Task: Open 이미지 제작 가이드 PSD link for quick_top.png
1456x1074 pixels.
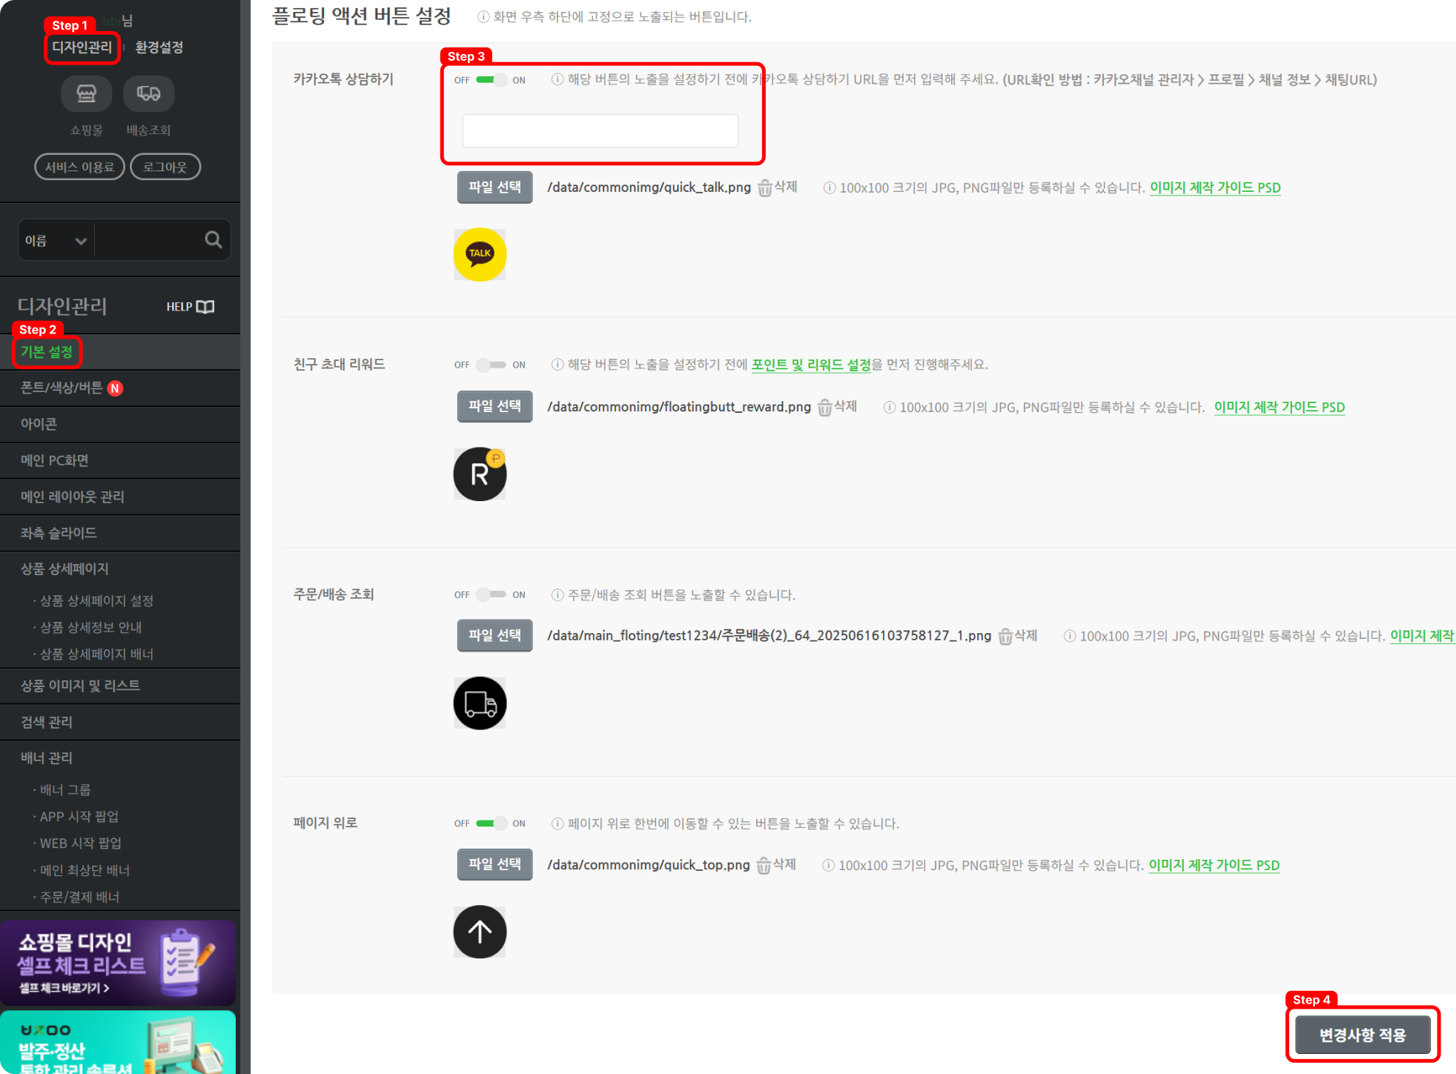Action: click(x=1214, y=865)
